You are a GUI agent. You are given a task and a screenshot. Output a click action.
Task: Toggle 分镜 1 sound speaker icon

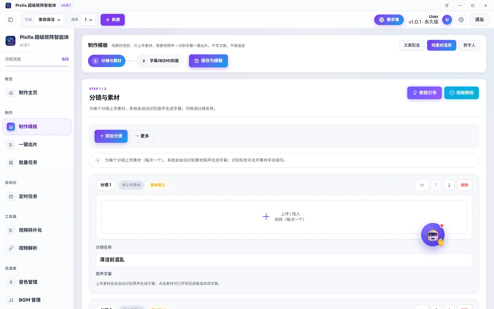(x=422, y=185)
